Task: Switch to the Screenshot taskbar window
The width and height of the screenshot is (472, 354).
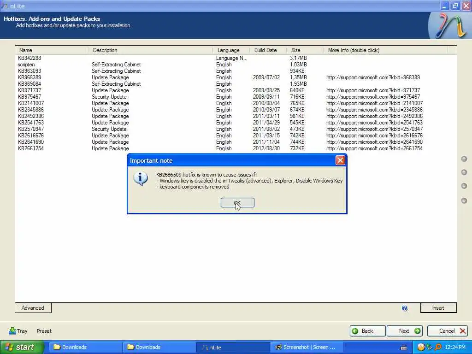Action: point(307,348)
